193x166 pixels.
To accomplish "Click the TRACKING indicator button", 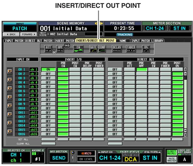I will (125, 35).
